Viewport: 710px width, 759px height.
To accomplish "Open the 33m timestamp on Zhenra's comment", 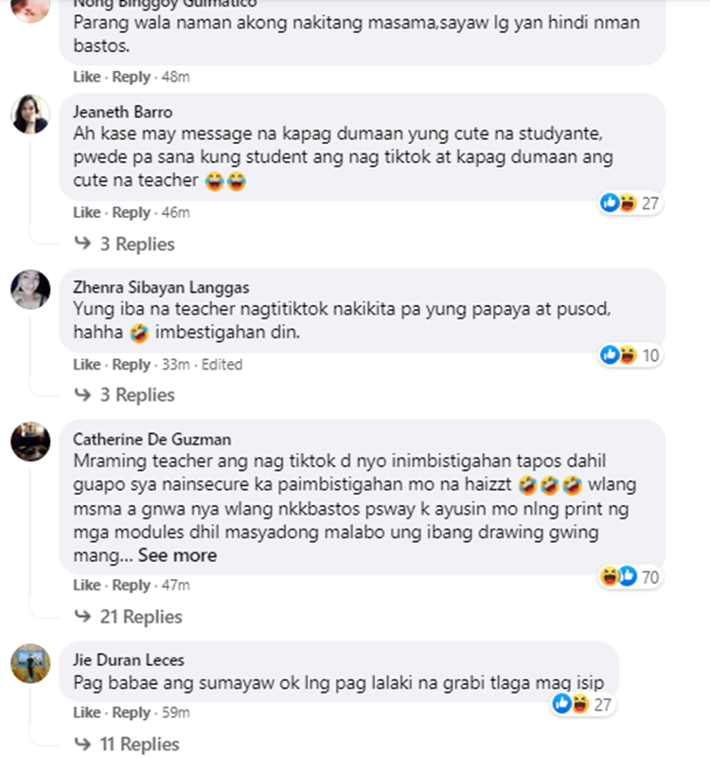I will pos(175,365).
